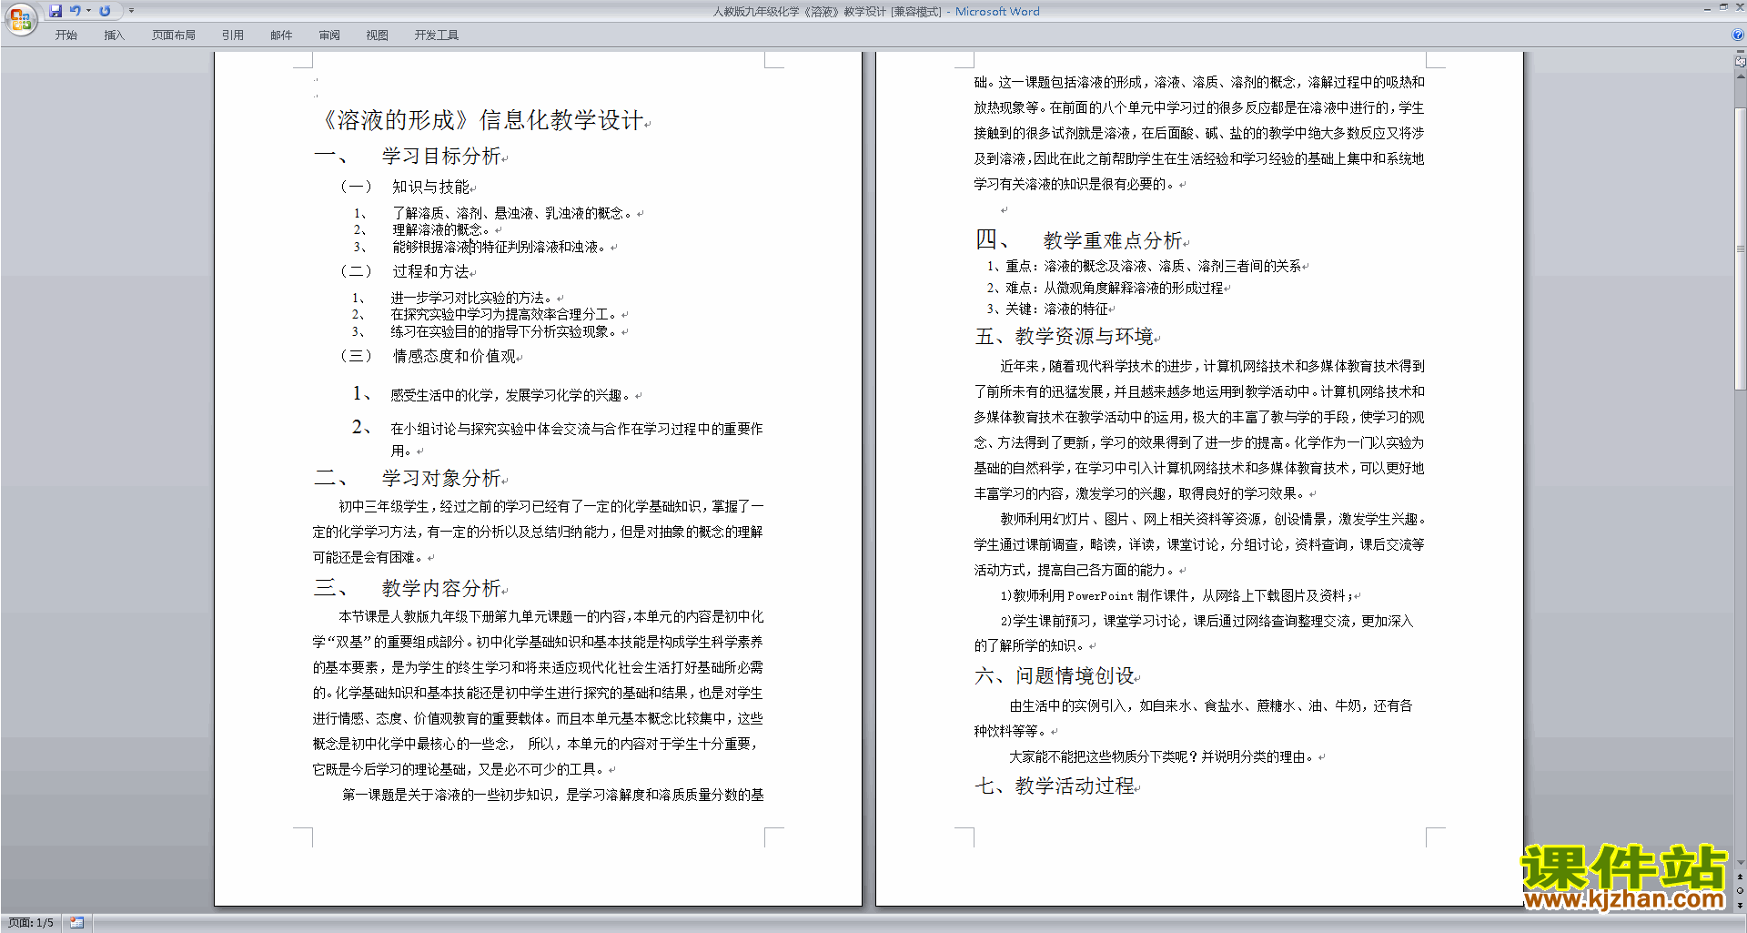Screen dimensions: 1747x933
Task: Redo the last action
Action: coord(105,11)
